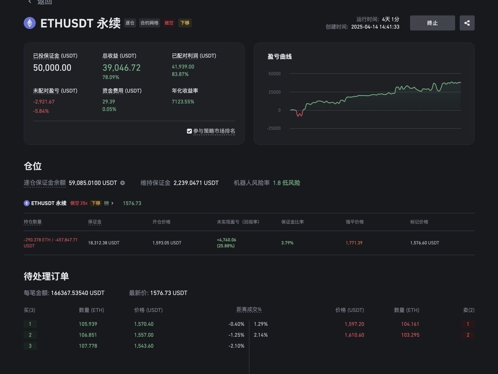Select buy order number 3 badge
The height and width of the screenshot is (374, 498).
pos(30,346)
